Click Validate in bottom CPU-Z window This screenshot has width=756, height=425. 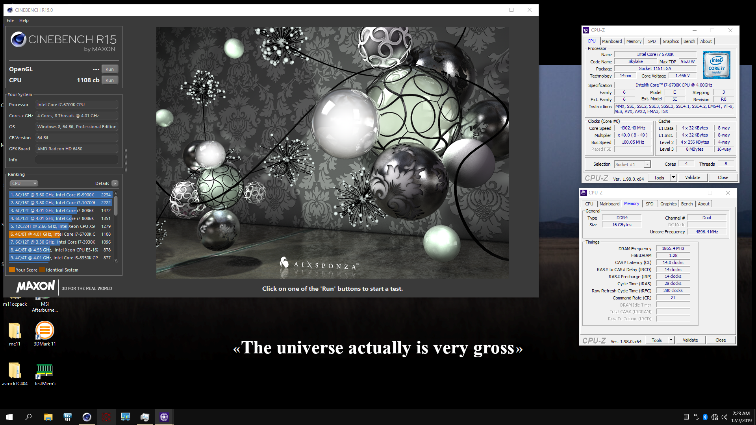coord(690,340)
